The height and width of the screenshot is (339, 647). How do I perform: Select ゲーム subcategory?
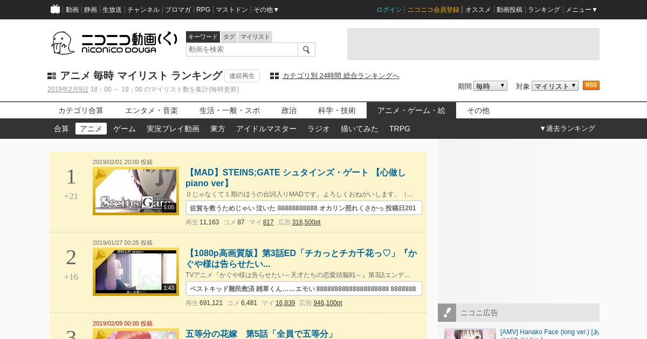[x=125, y=129]
